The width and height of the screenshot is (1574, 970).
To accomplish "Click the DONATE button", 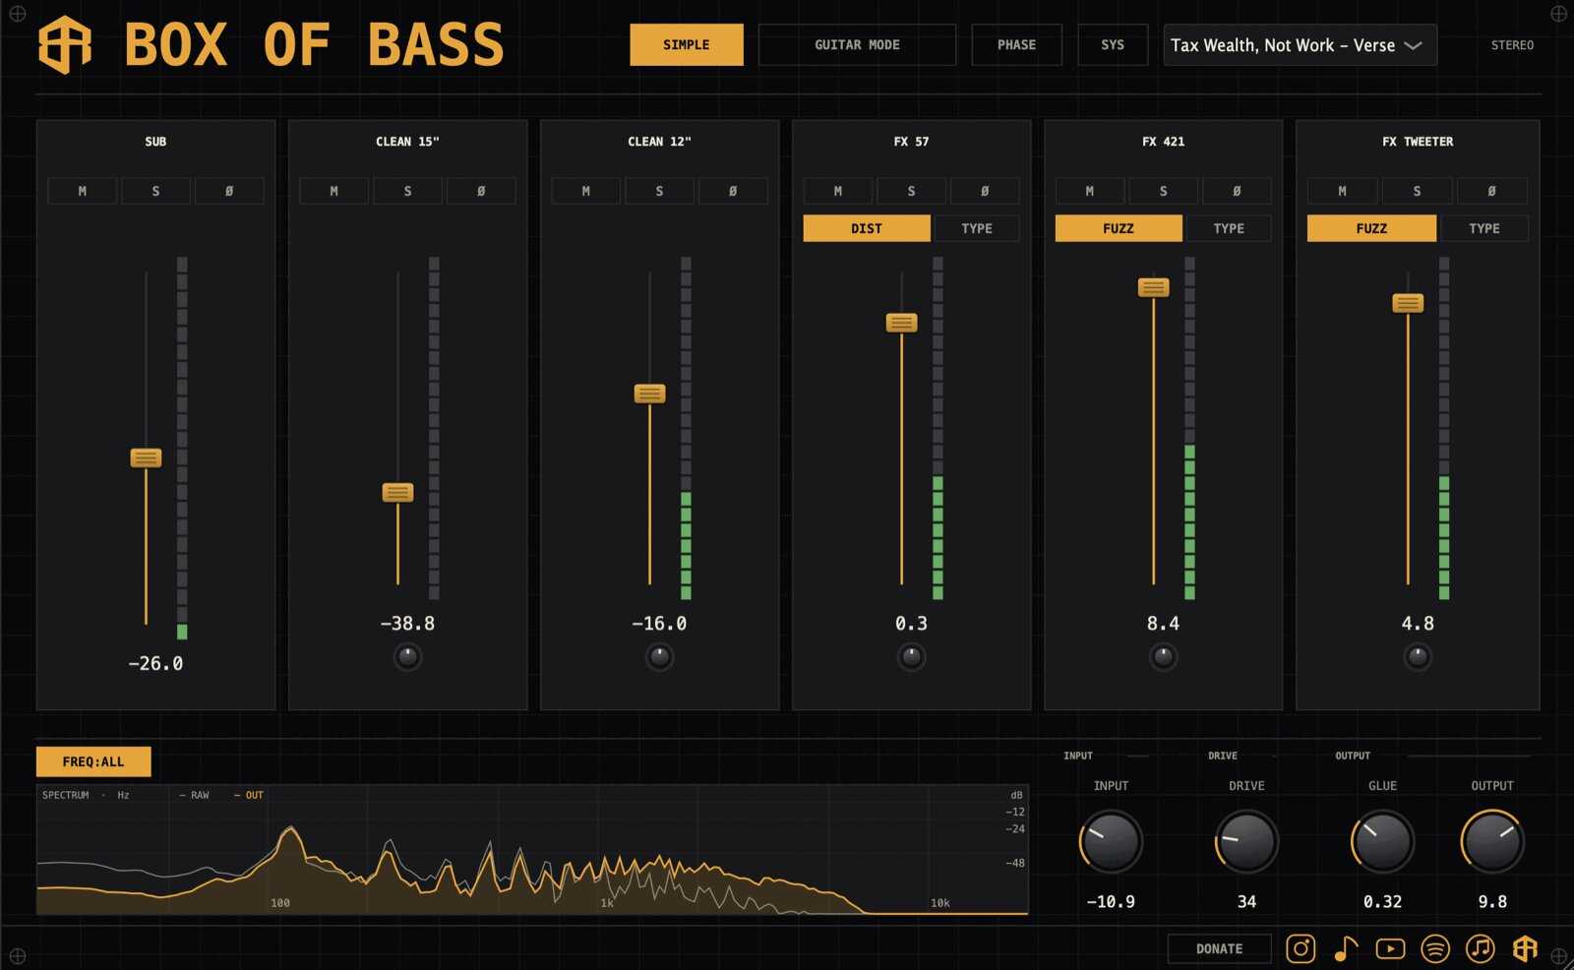I will point(1219,948).
